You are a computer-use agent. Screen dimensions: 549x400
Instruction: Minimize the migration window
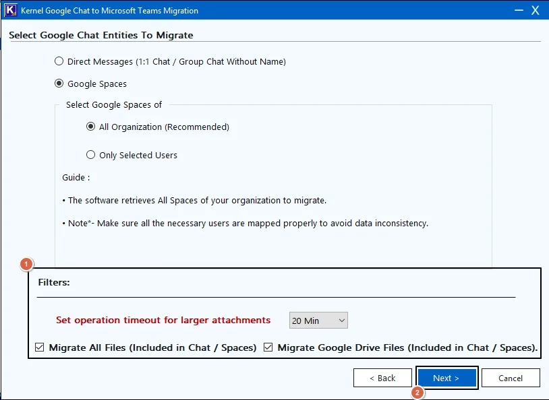tap(519, 10)
